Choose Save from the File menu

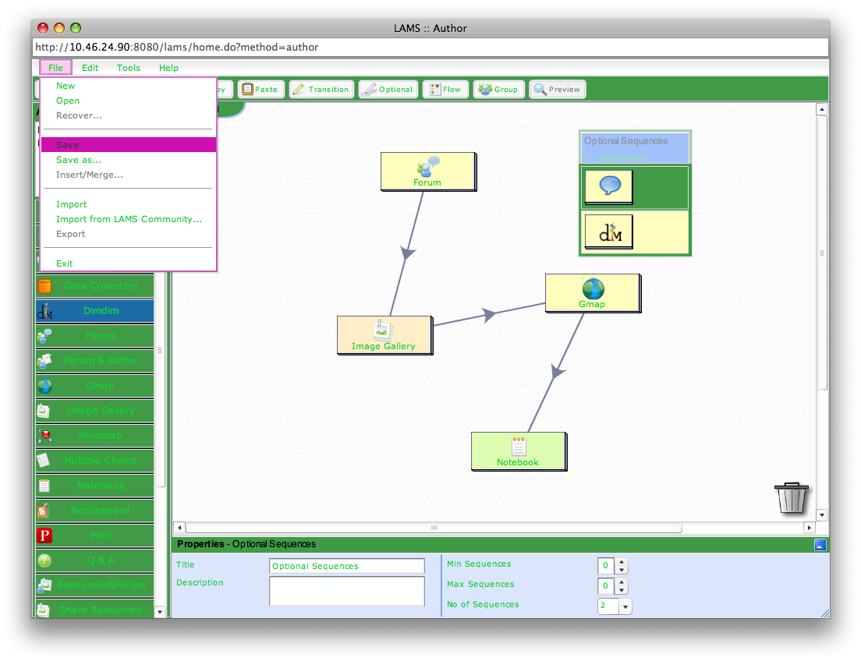[128, 145]
